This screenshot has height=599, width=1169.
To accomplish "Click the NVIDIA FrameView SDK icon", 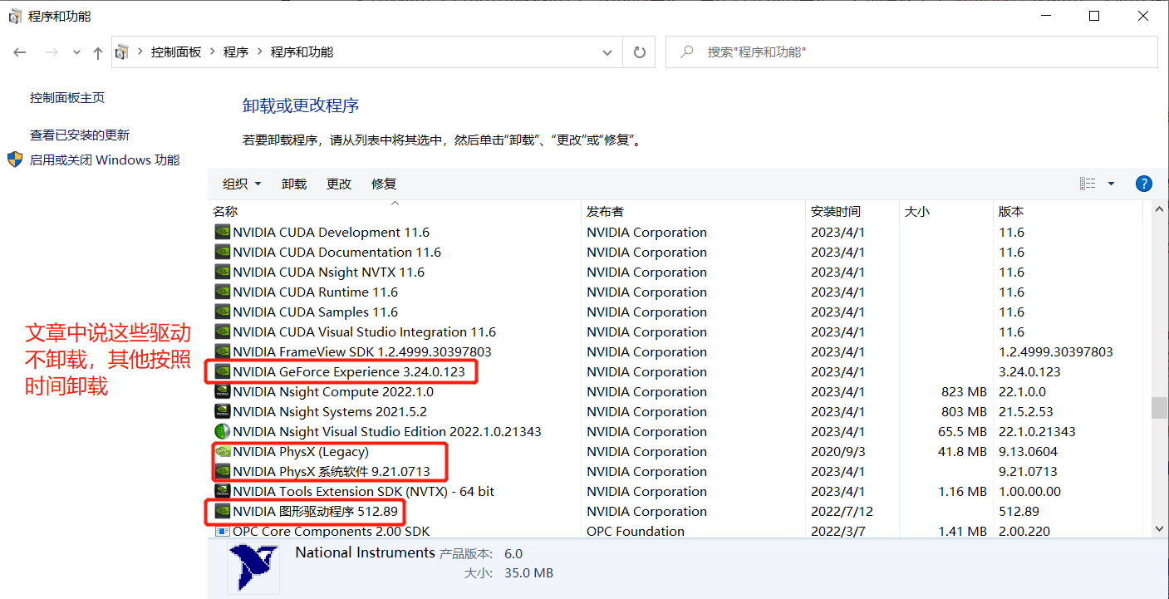I will [x=222, y=352].
